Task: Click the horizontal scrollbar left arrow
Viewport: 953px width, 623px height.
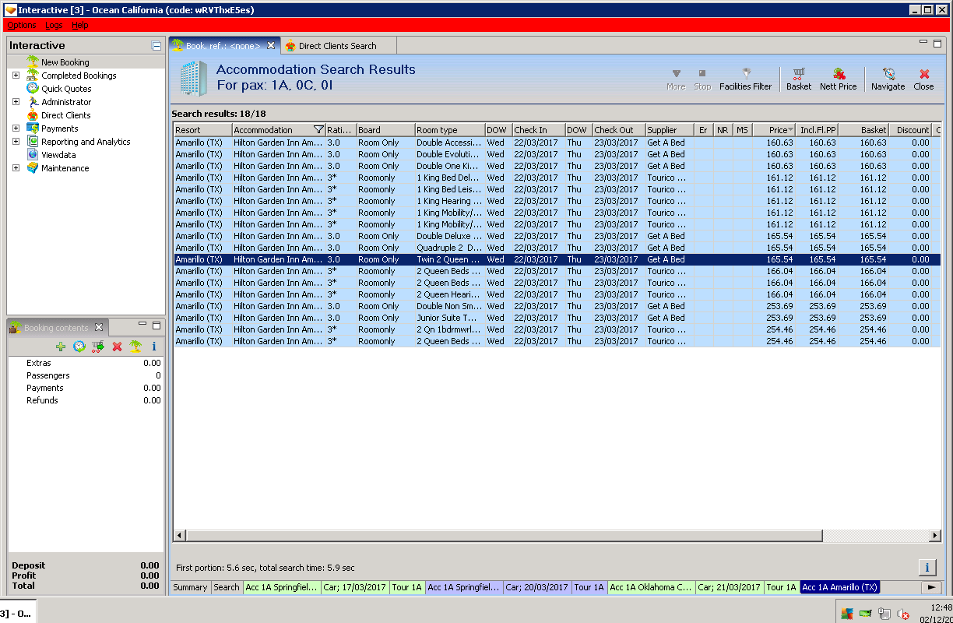Action: [x=179, y=536]
